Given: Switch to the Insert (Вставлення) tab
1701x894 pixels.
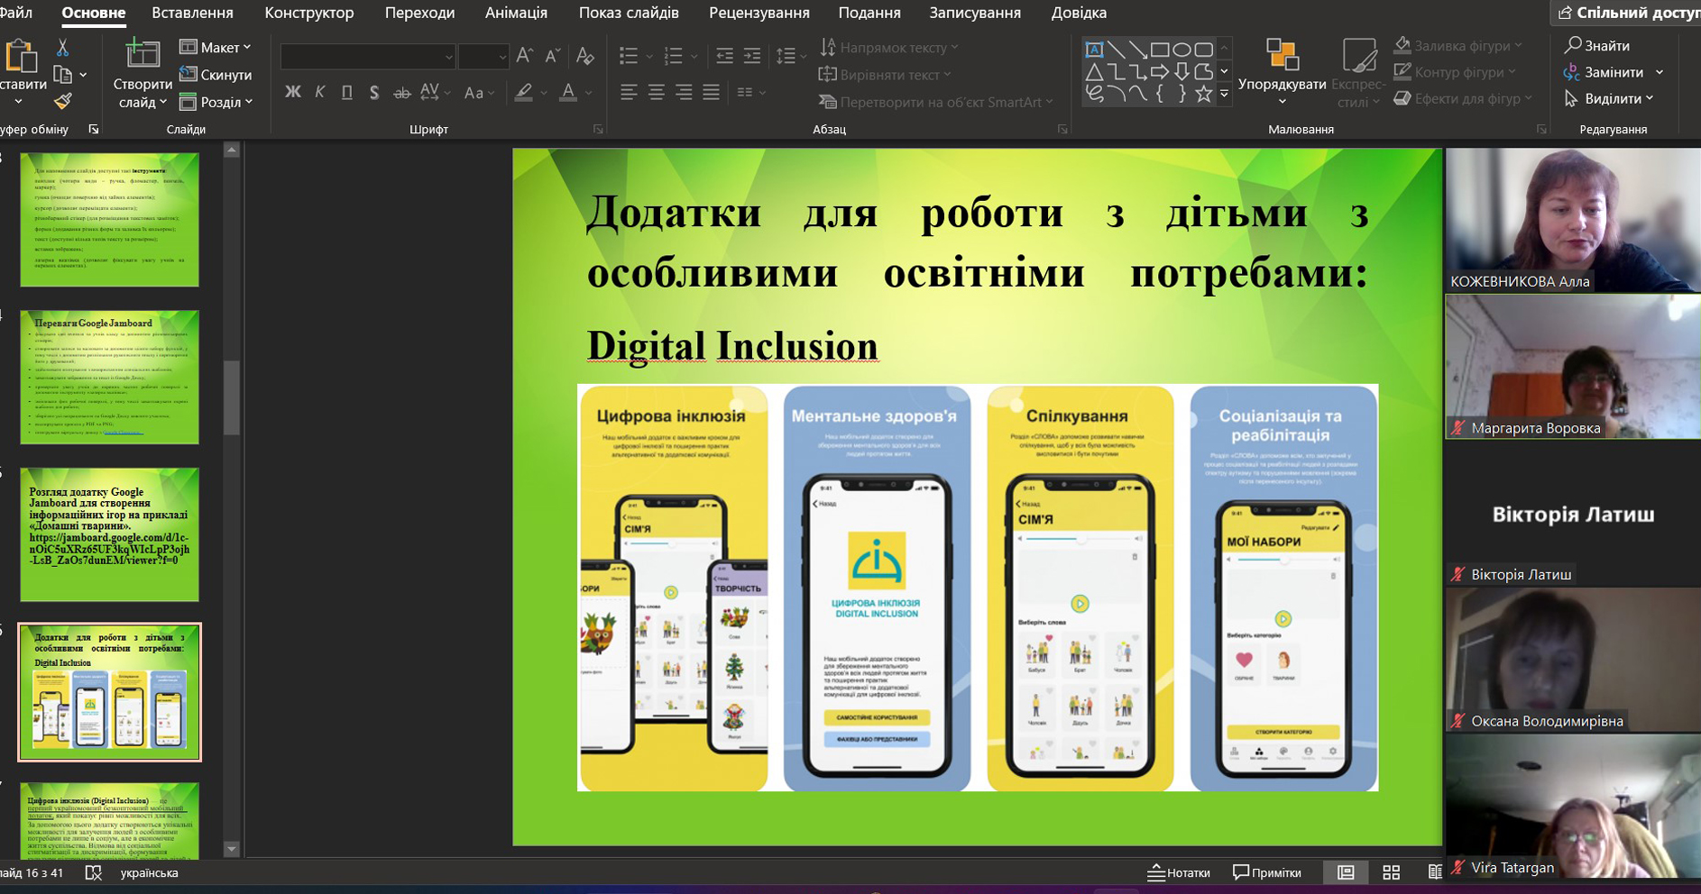Looking at the screenshot, I should (192, 13).
